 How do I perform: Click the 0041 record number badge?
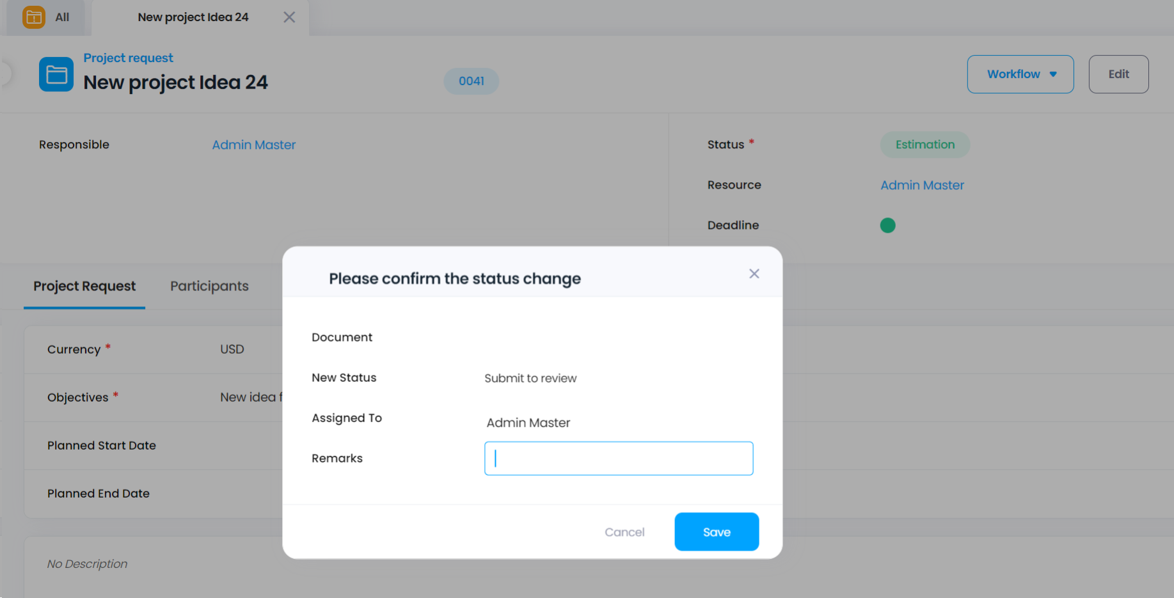tap(472, 81)
